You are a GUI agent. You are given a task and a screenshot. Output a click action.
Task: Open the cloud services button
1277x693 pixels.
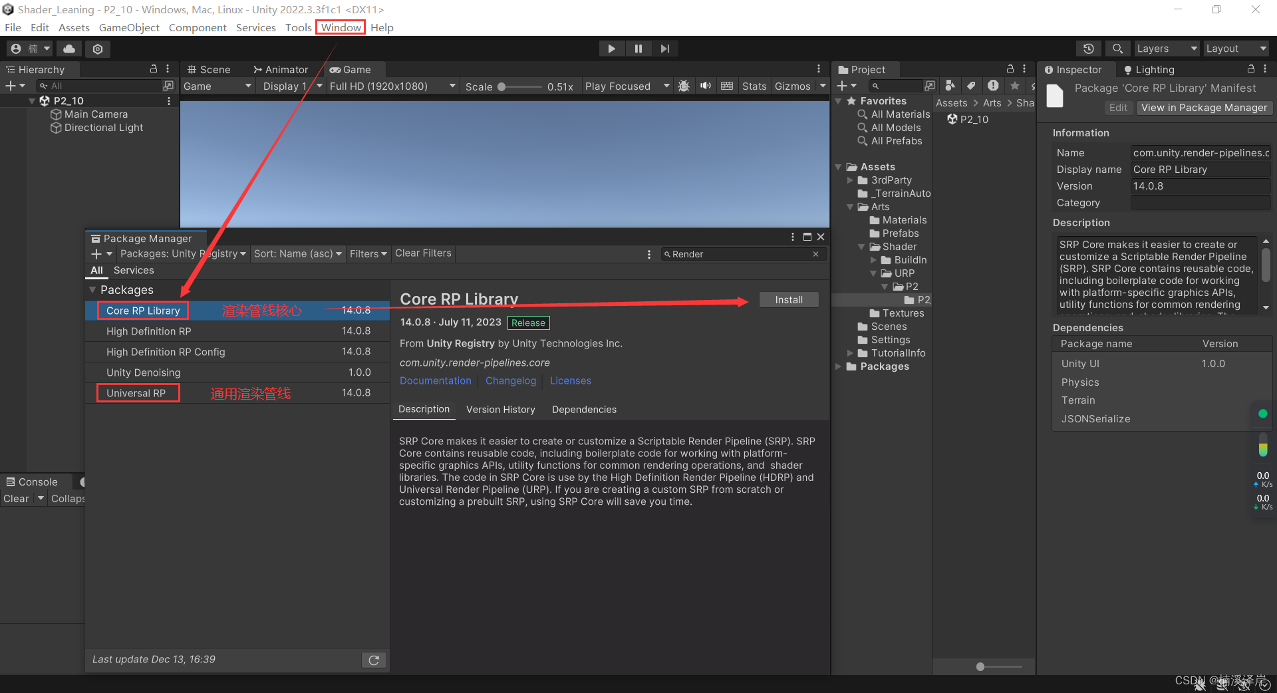pos(69,49)
